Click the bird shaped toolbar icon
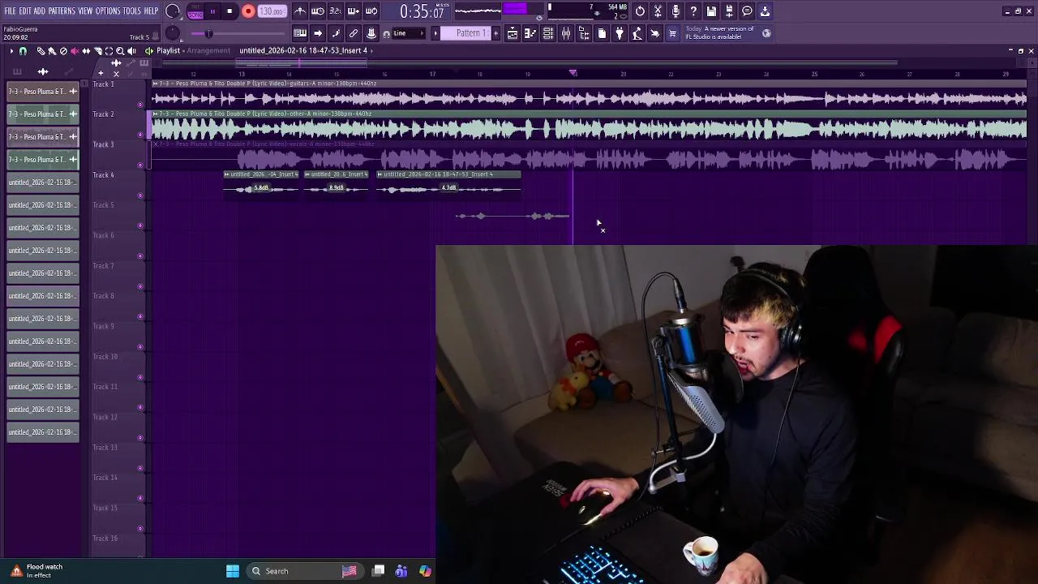Screen dimensions: 1038x584 tap(655, 33)
